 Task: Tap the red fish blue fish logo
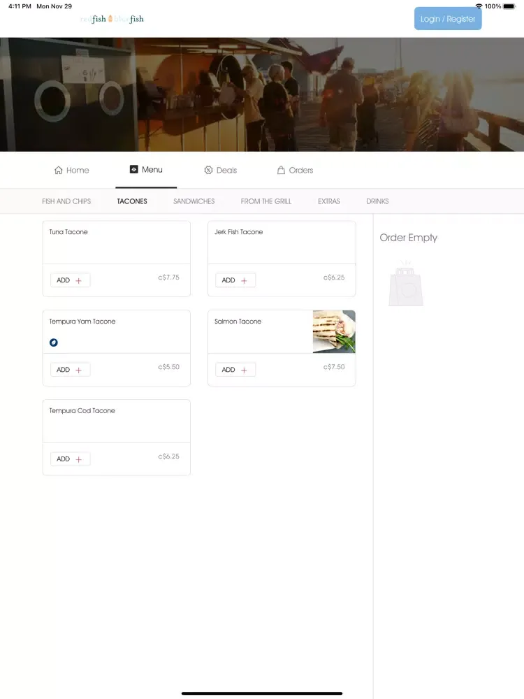tap(112, 19)
